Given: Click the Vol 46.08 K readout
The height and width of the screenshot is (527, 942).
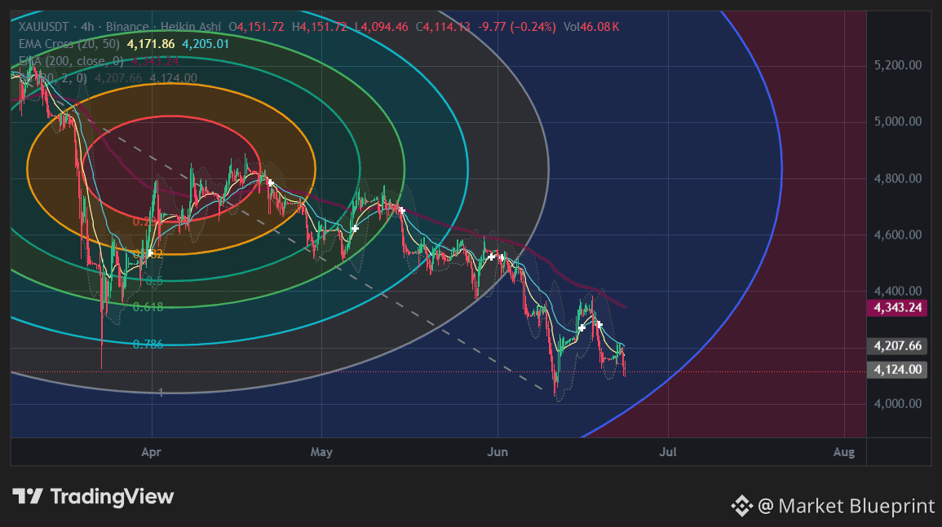Looking at the screenshot, I should click(x=591, y=27).
